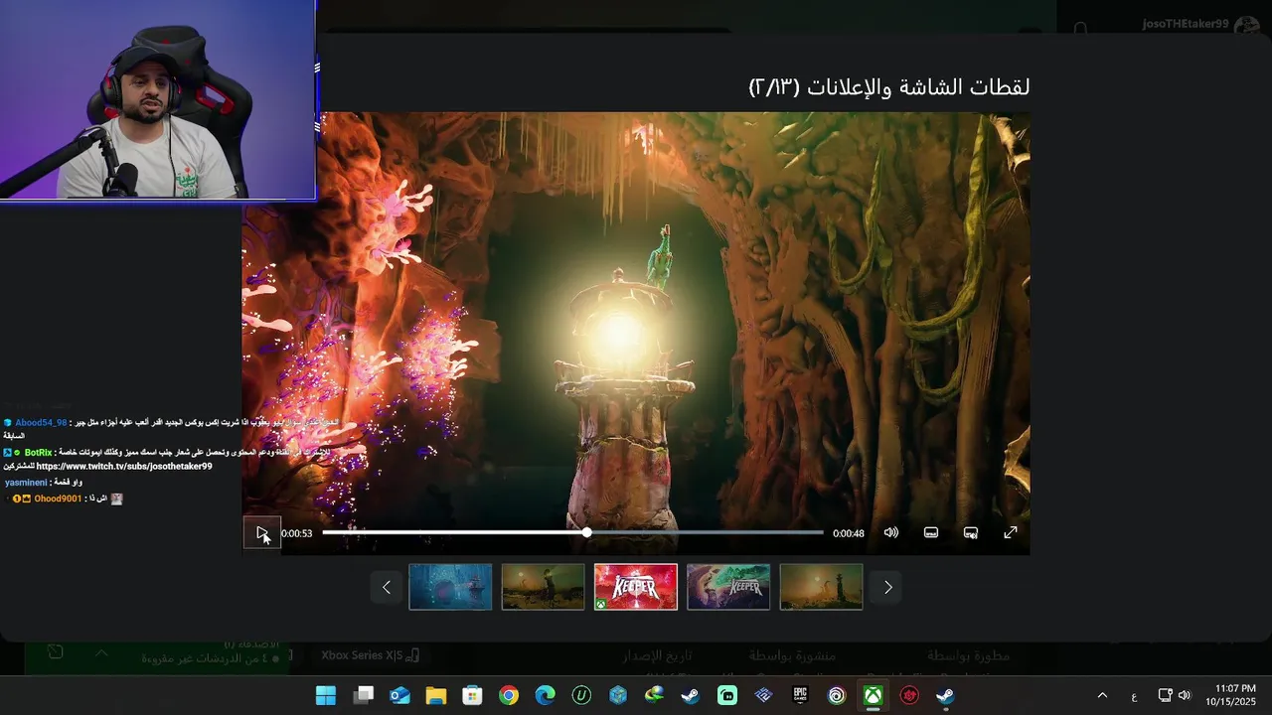Launch Ubisoft Connect from the taskbar
Viewport: 1272px width, 715px height.
click(837, 696)
